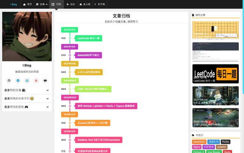
Task: Open the code editor screenshot thumbnail
Action: pyautogui.click(x=216, y=52)
